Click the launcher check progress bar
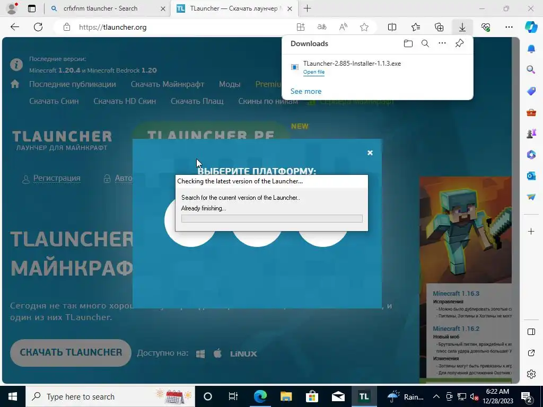 pos(272,218)
